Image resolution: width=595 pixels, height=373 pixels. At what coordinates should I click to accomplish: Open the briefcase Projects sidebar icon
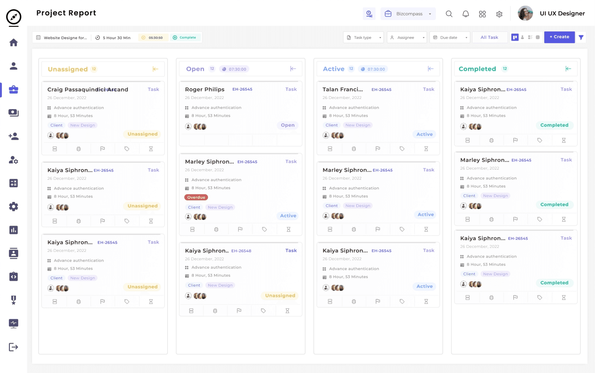[x=13, y=90]
